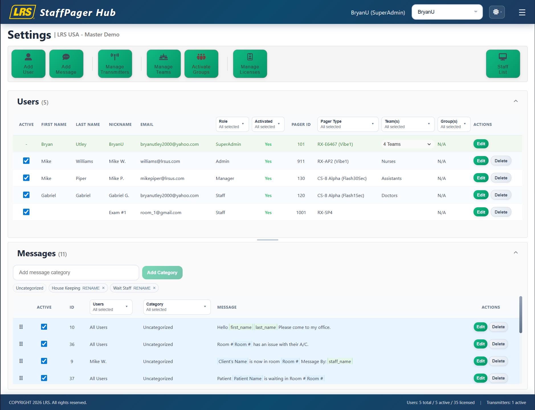Open the Add User tool
Screen dimensions: 535x410
pyautogui.click(x=28, y=63)
